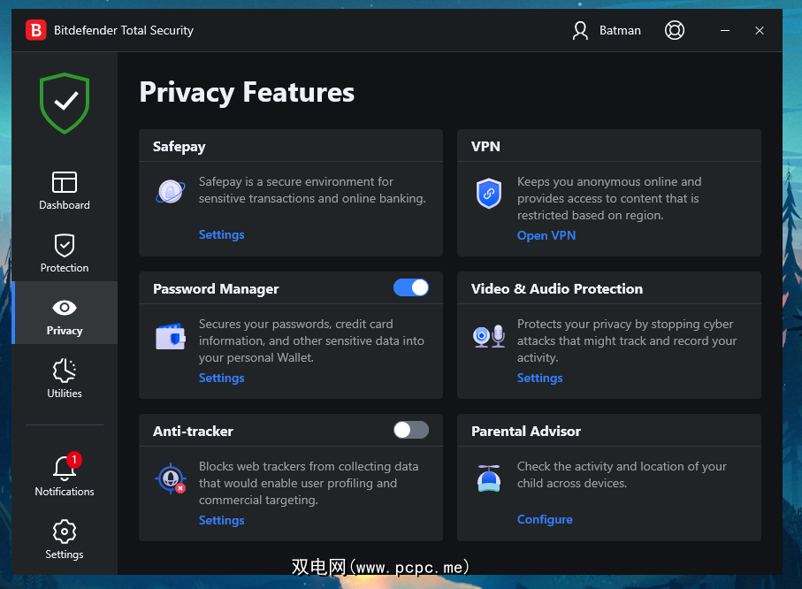
Task: Switch to the Protection section
Action: [x=65, y=253]
